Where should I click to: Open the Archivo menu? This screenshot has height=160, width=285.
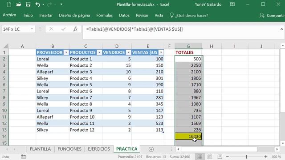(x=9, y=15)
